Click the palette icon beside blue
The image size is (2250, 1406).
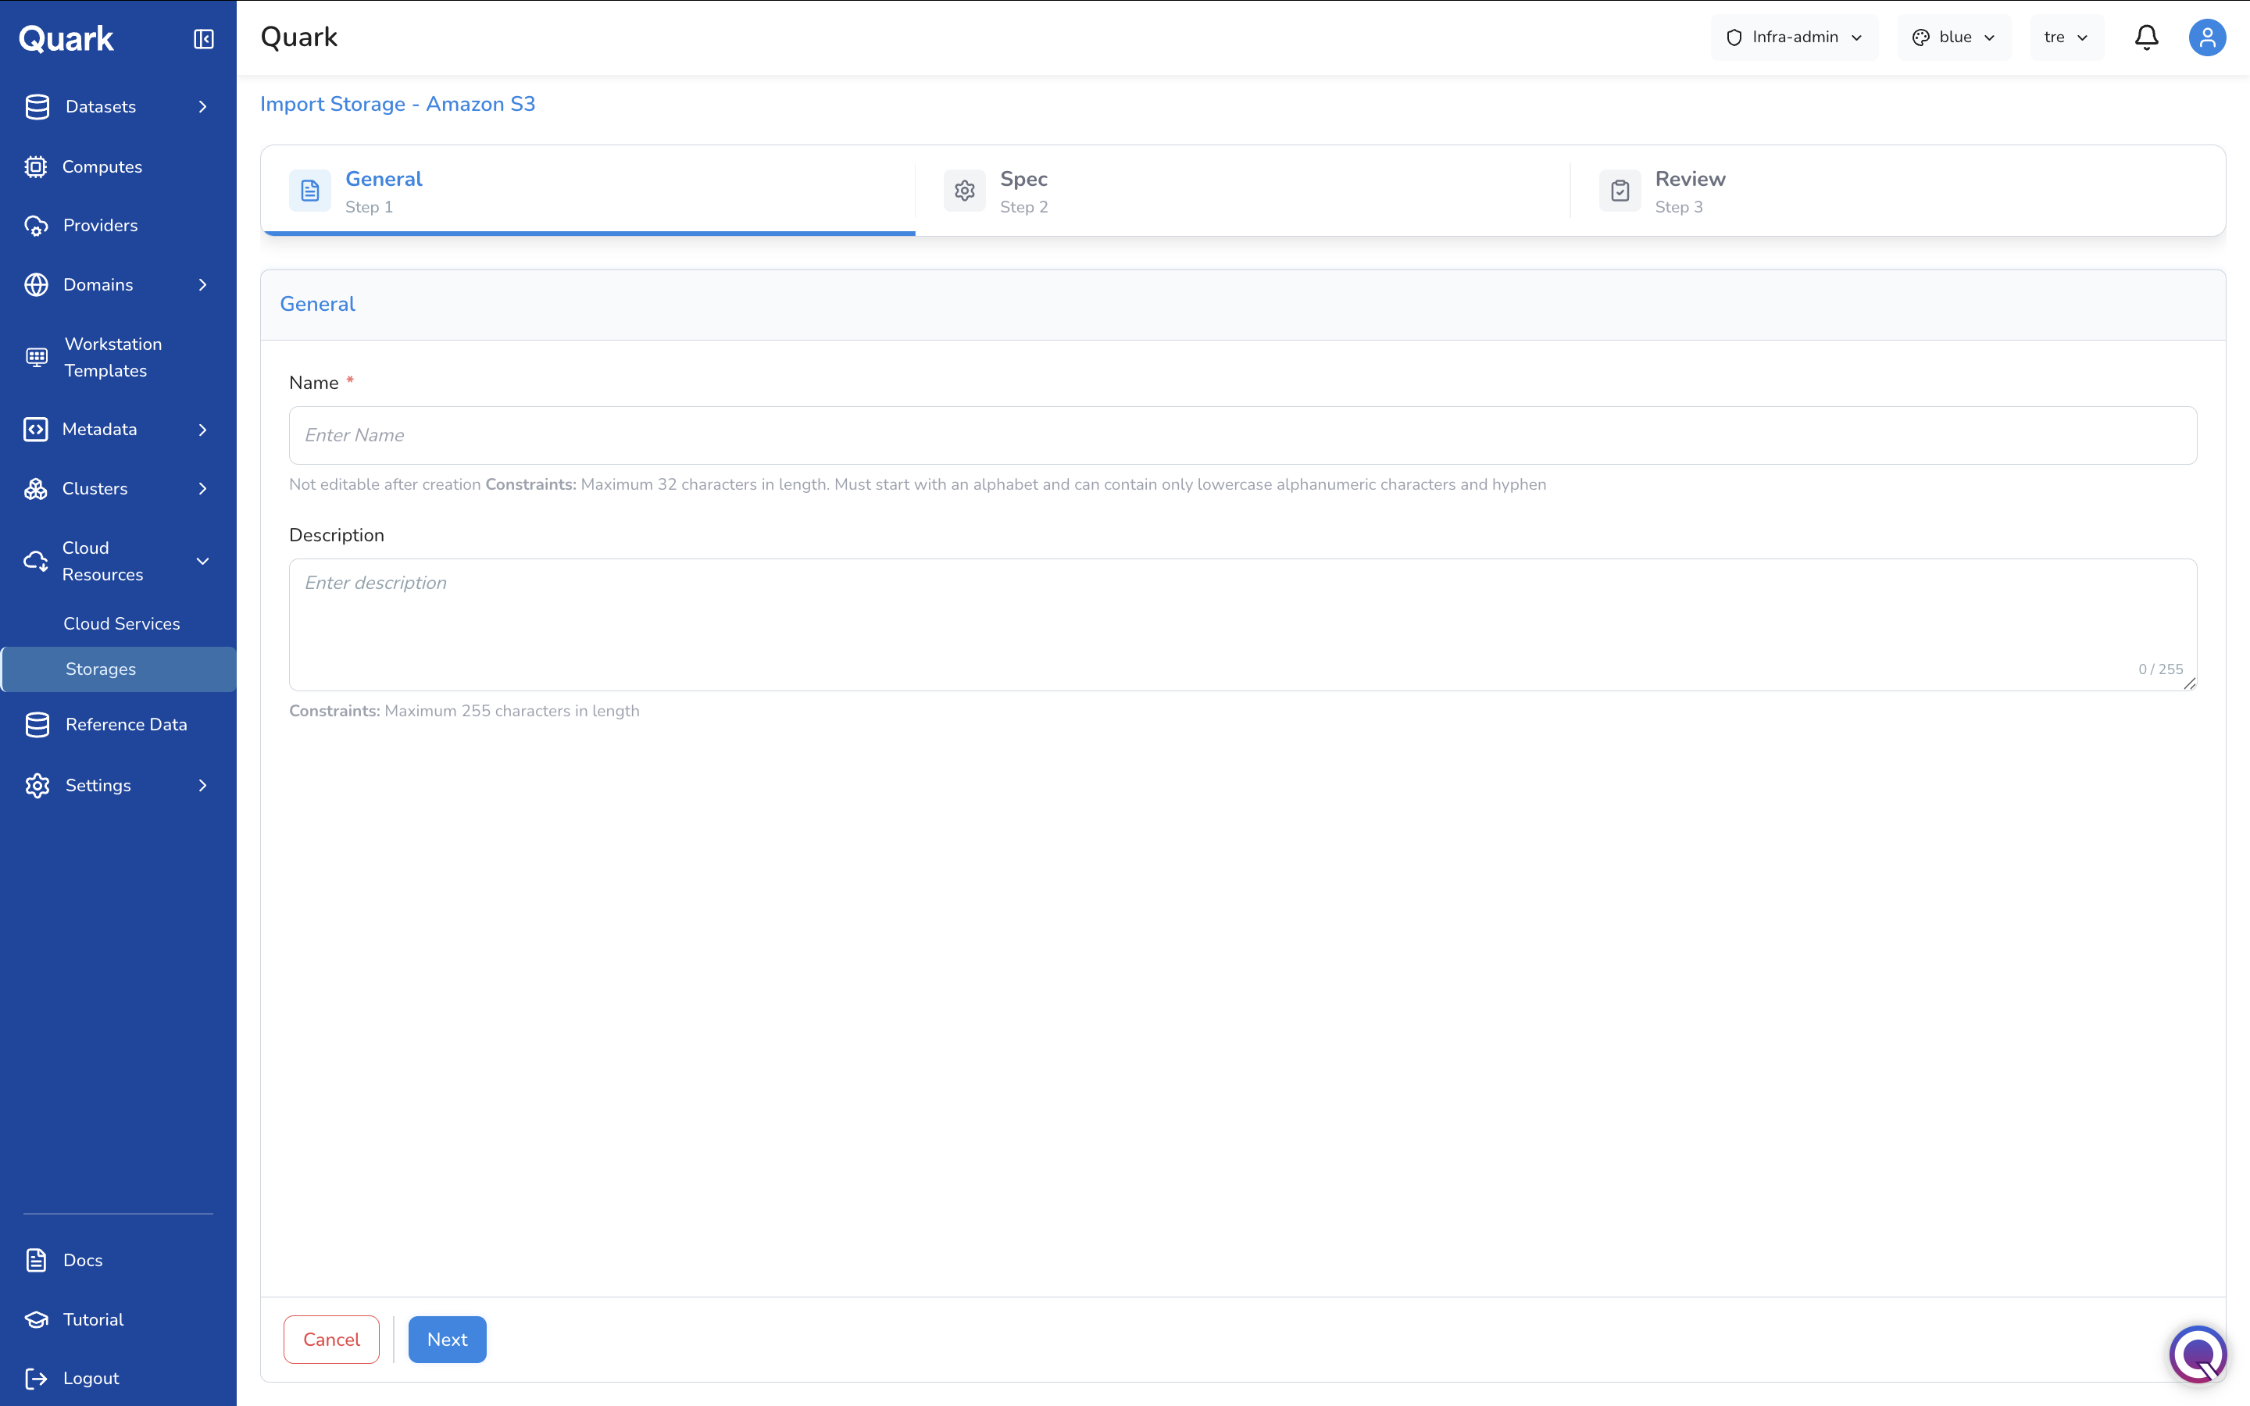pos(1921,37)
